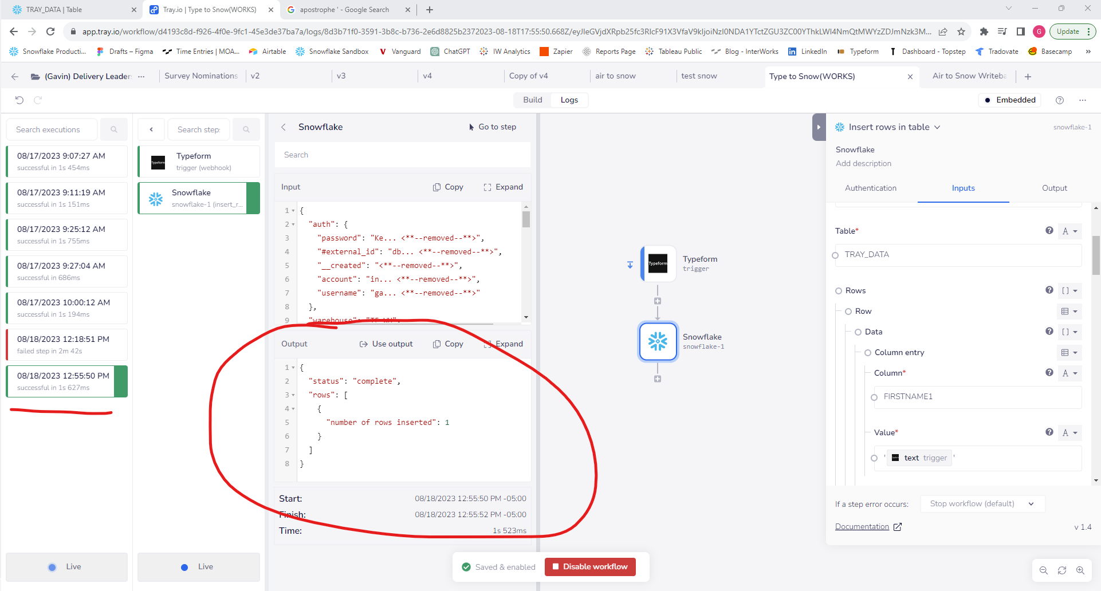This screenshot has height=591, width=1101.
Task: Reload the browser page
Action: click(50, 31)
